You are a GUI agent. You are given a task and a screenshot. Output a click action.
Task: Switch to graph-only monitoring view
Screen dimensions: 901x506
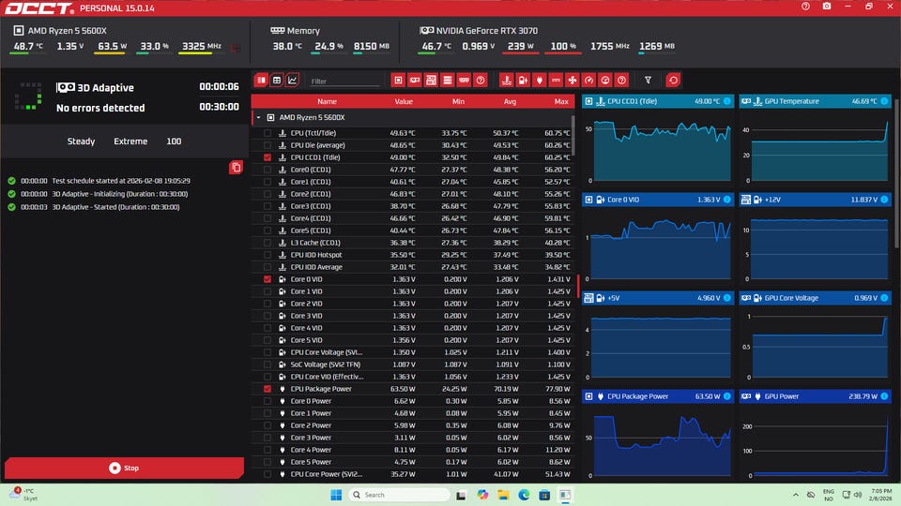point(293,81)
